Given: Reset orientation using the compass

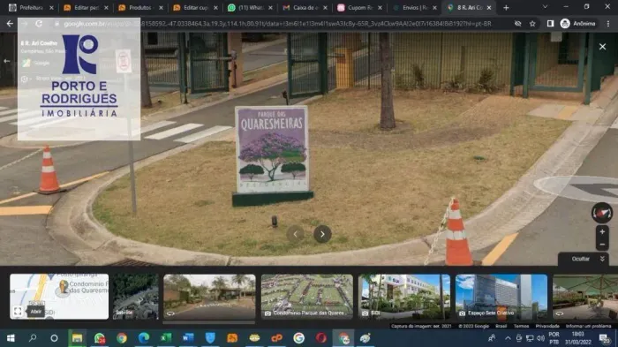Looking at the screenshot, I should pos(602,213).
